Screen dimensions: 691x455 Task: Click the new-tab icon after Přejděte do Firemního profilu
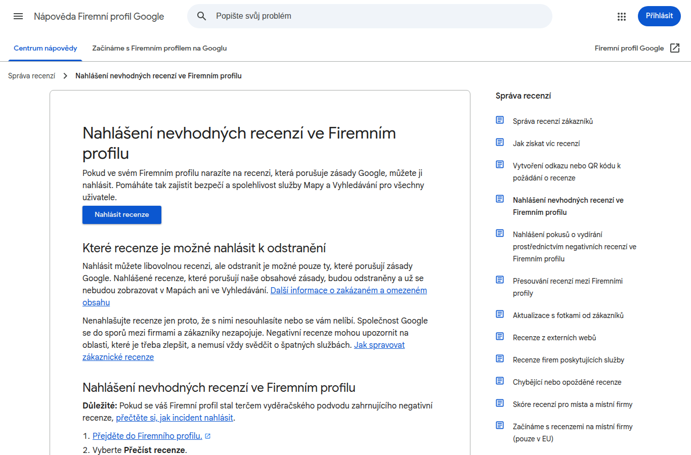pyautogui.click(x=207, y=436)
